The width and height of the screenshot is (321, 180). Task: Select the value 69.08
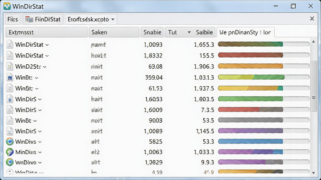(x=155, y=67)
